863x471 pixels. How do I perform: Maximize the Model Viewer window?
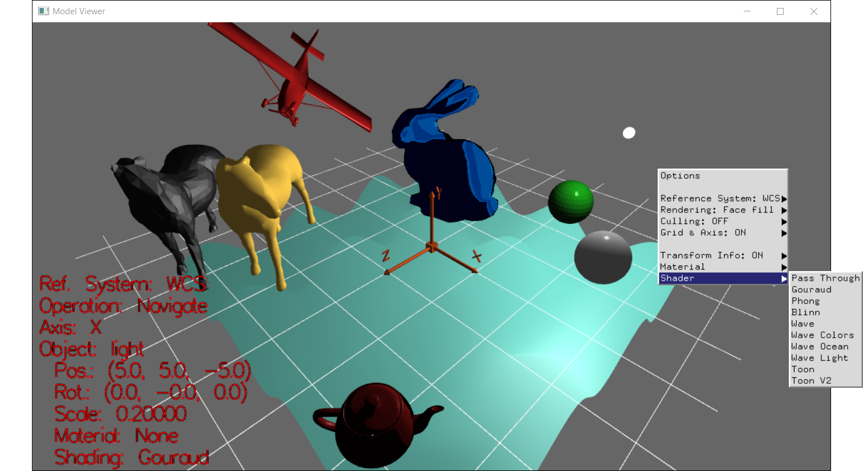click(x=780, y=11)
